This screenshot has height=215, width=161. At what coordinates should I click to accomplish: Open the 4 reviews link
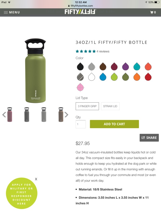pos(103,51)
